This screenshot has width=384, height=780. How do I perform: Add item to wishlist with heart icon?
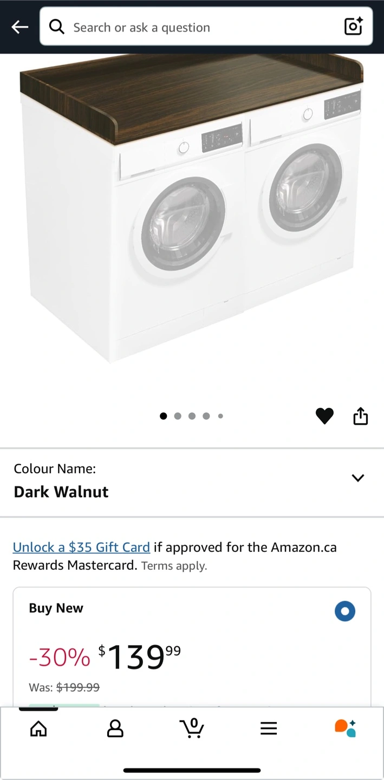(324, 416)
